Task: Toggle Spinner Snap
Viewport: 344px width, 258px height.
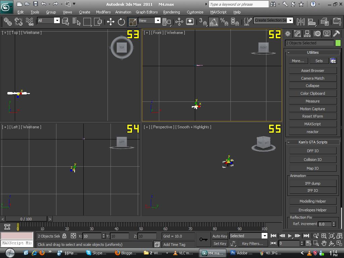Action: point(235,21)
